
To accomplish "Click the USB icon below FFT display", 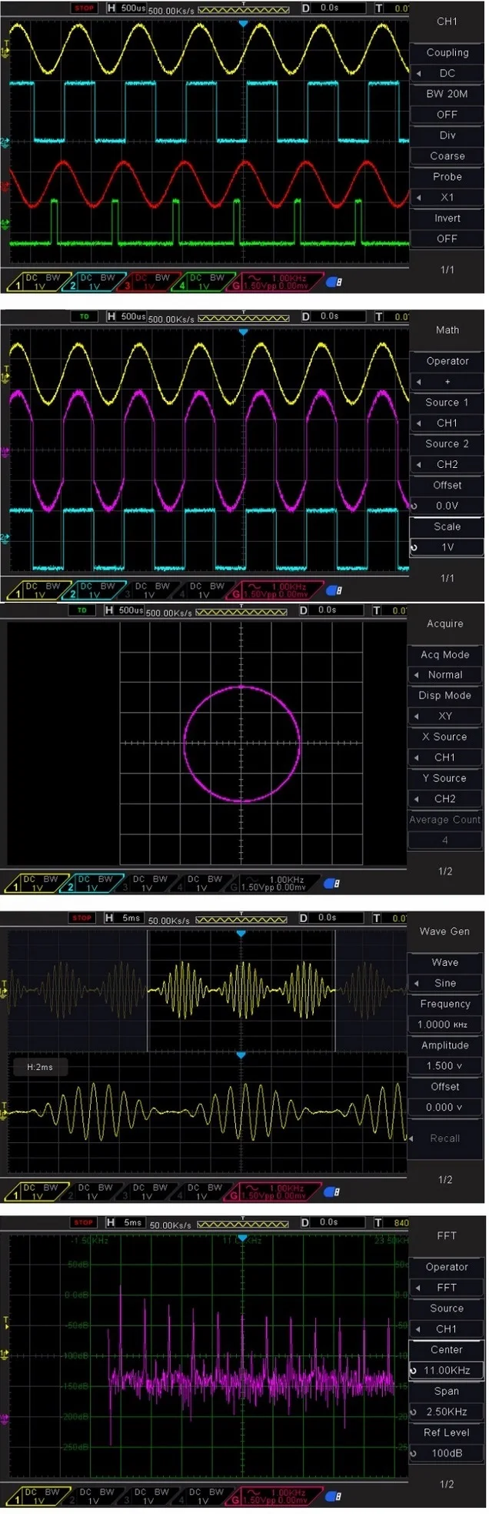I will 333,1497.
